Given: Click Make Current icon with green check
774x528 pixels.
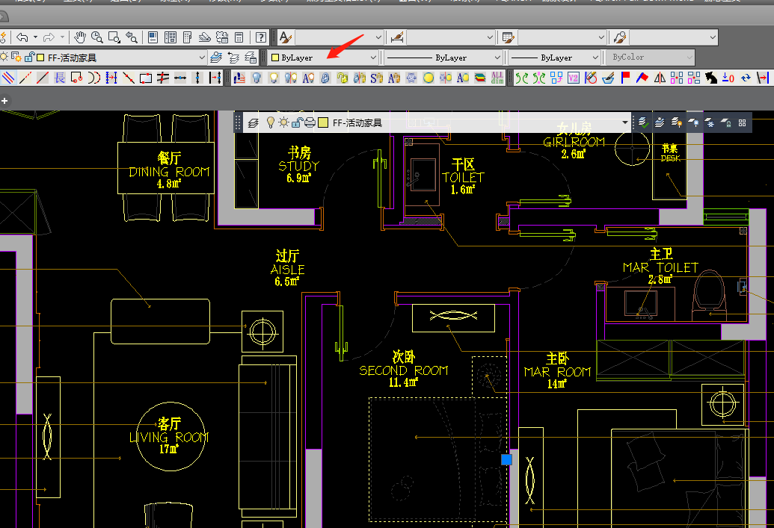Looking at the screenshot, I should [642, 122].
